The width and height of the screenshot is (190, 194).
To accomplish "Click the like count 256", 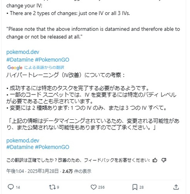I will click(x=101, y=187).
